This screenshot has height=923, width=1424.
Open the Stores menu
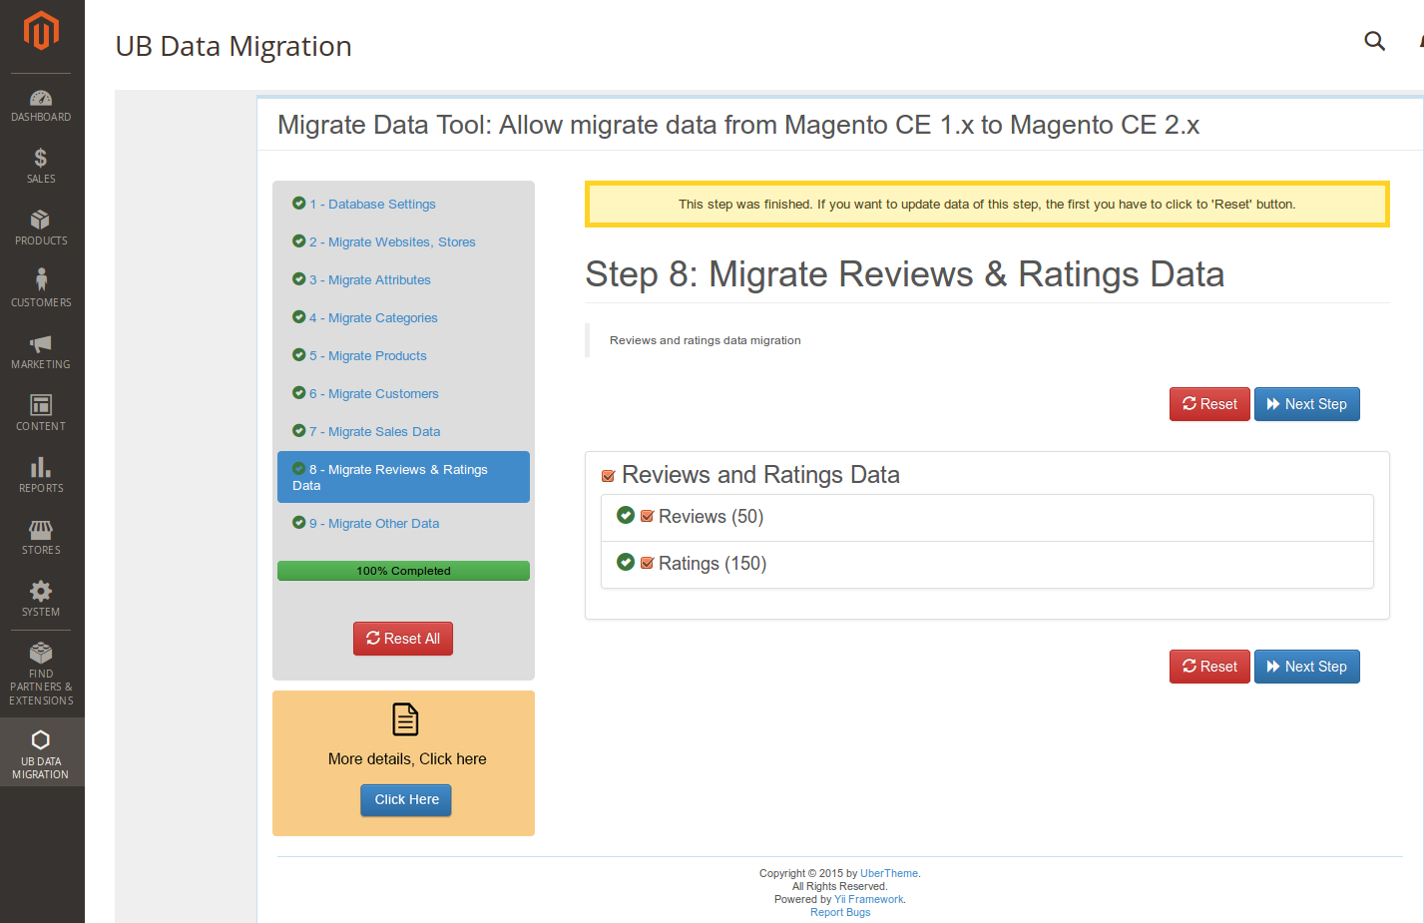tap(41, 537)
